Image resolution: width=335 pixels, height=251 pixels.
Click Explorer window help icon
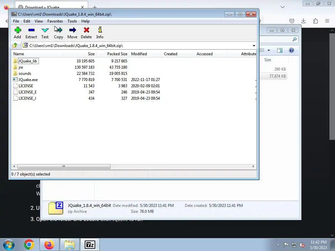coord(291,50)
